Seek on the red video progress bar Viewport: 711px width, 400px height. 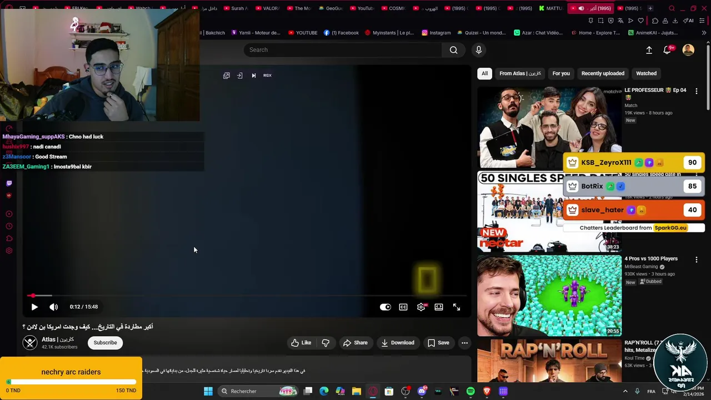[x=247, y=296]
